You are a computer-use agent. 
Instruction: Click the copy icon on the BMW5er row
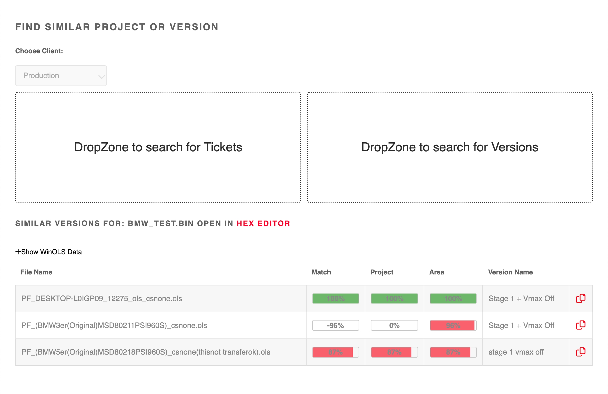[x=581, y=352]
